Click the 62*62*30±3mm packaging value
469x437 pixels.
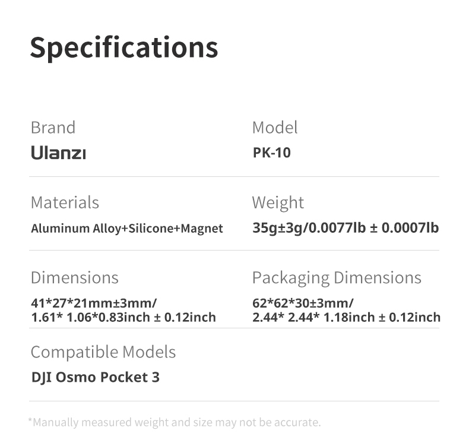(x=303, y=303)
